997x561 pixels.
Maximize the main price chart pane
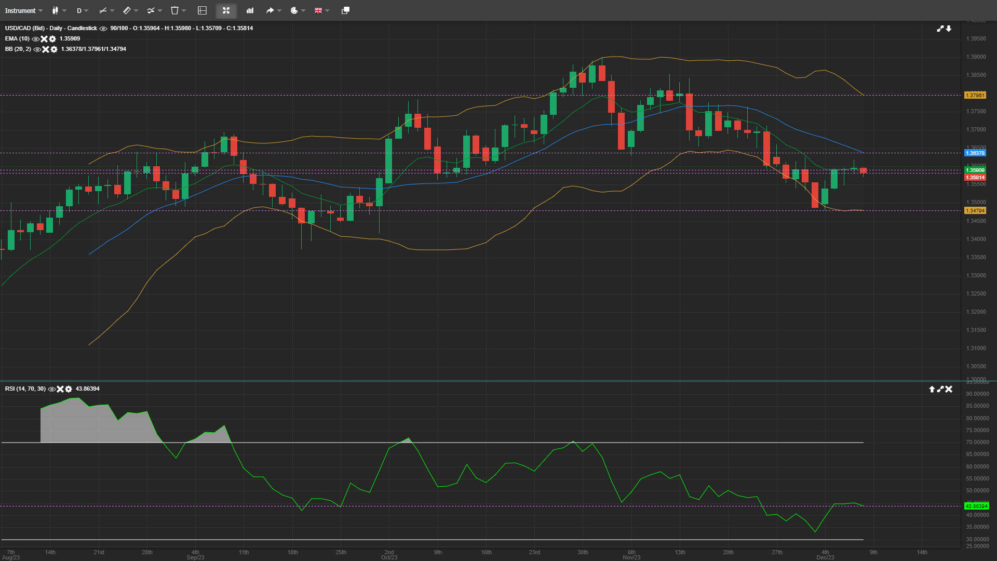point(940,29)
